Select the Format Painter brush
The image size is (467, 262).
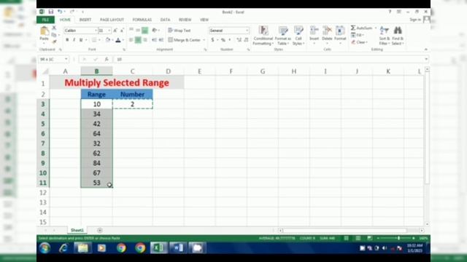point(54,42)
